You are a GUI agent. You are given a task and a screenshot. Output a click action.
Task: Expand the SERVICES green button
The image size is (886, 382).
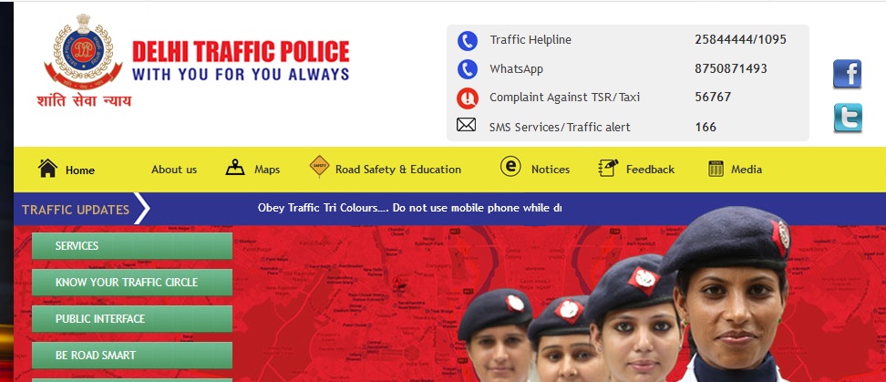[x=132, y=246]
